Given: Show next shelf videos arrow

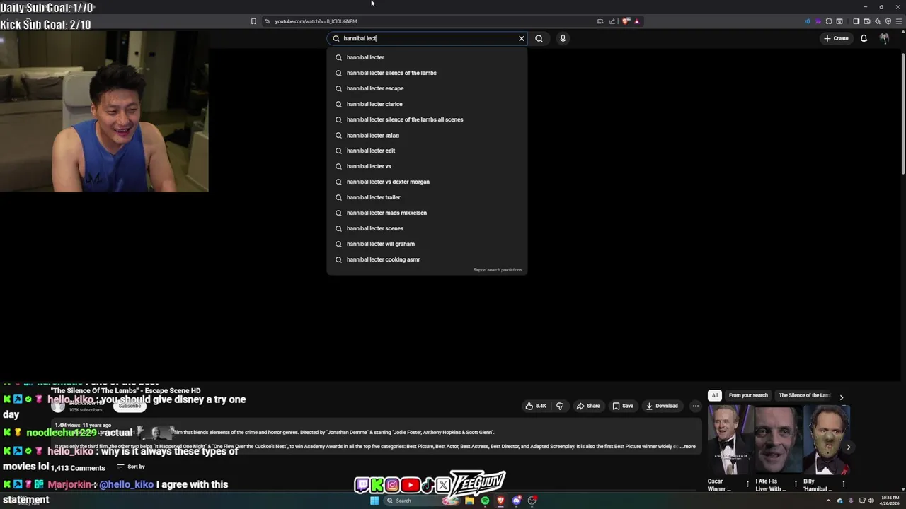Looking at the screenshot, I should coord(848,447).
